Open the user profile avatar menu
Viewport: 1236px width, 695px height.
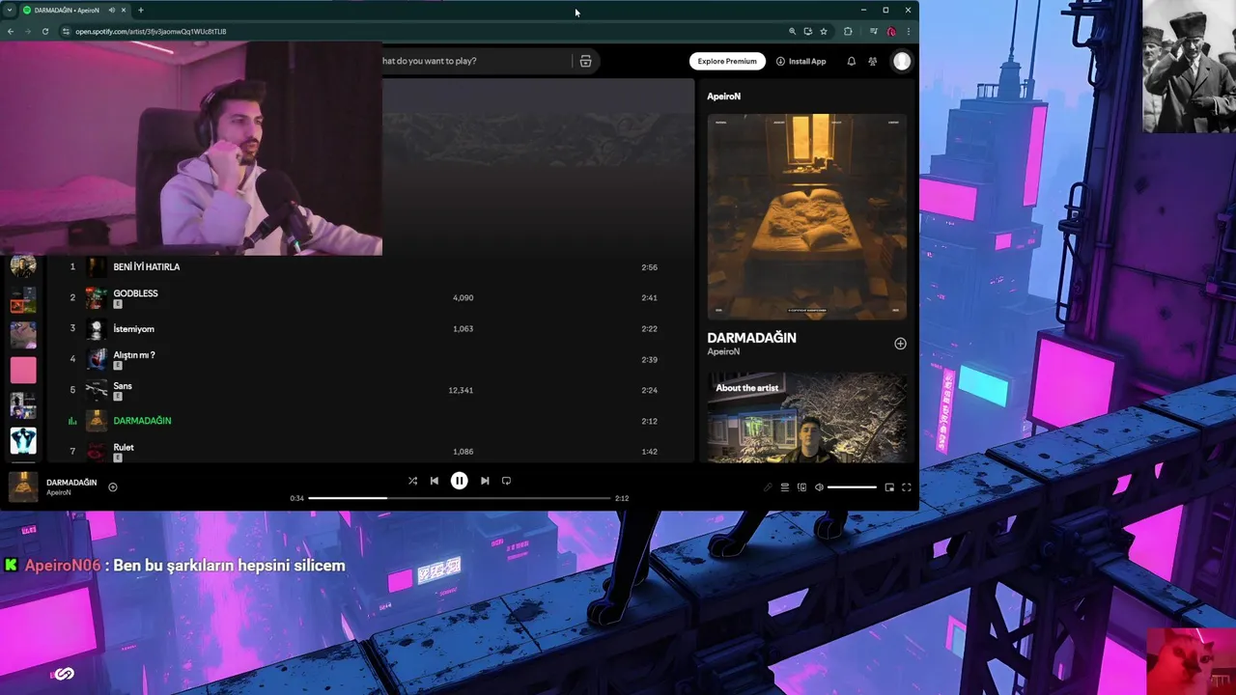(902, 61)
